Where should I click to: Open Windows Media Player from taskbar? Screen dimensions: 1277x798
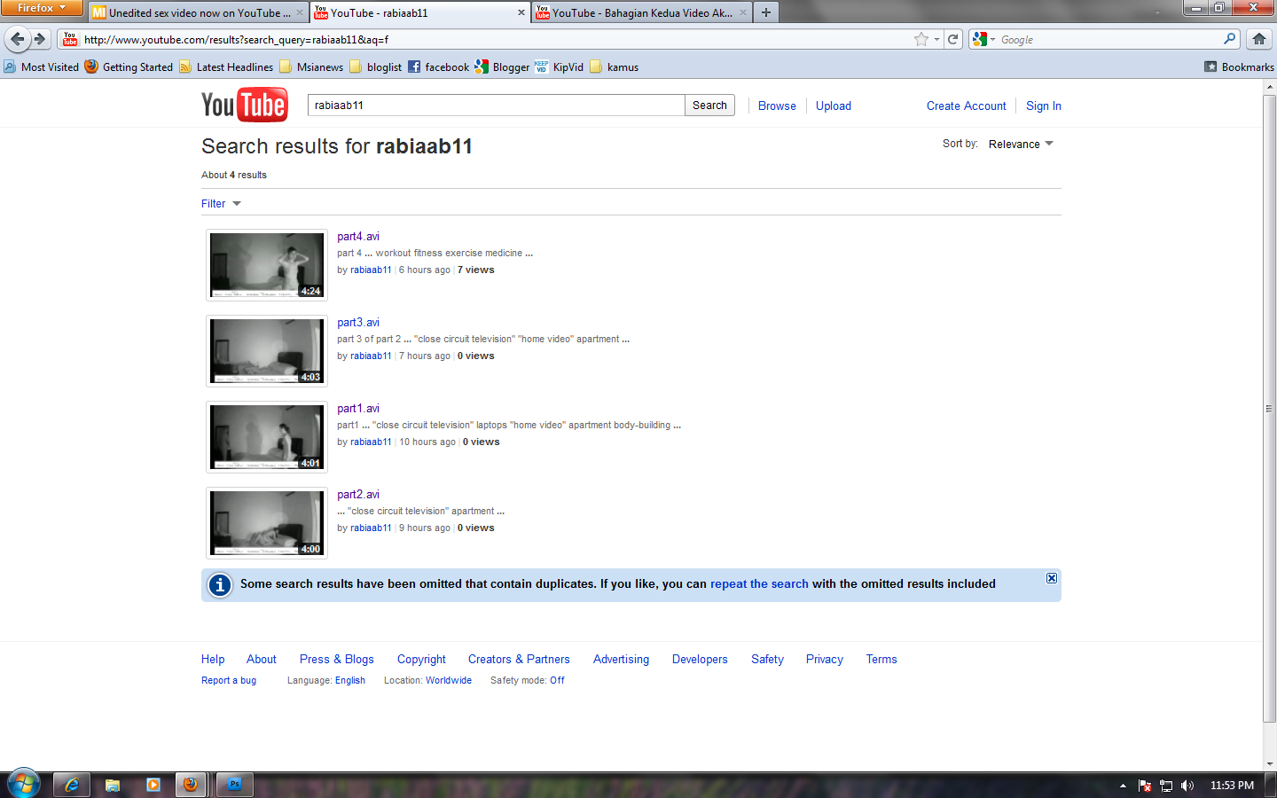pos(153,785)
